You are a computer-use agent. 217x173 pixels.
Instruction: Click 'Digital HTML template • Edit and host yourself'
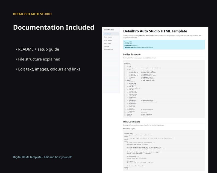pos(42,157)
